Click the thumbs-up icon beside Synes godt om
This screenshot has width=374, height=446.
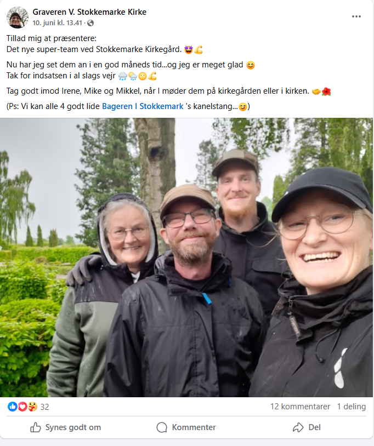click(x=36, y=427)
